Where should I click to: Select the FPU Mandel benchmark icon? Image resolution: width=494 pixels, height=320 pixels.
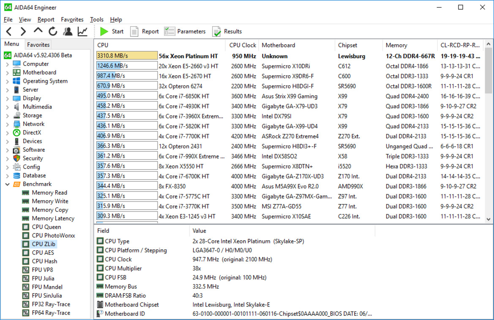click(26, 287)
